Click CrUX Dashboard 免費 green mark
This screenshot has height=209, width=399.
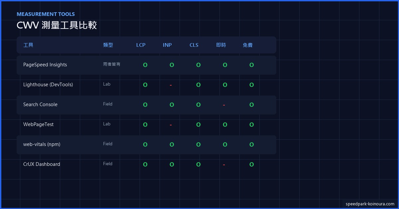tap(251, 165)
